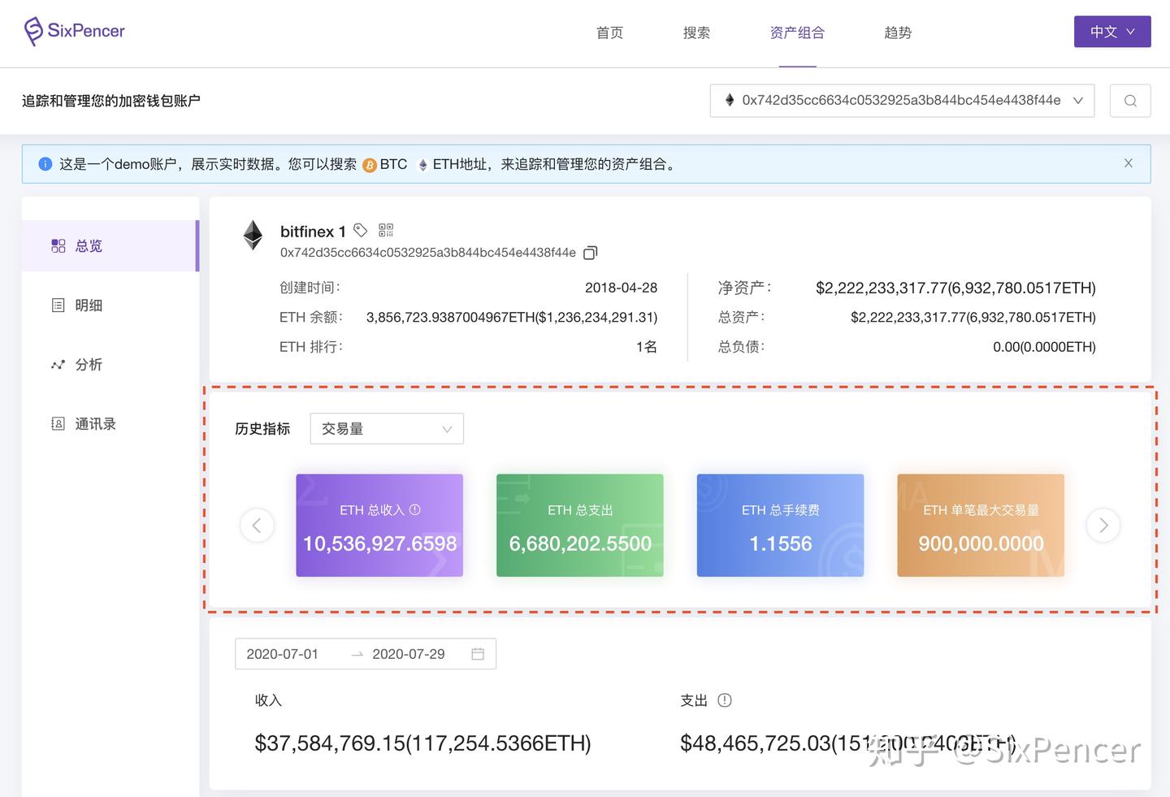Copy the wallet address using the copy icon

pyautogui.click(x=590, y=253)
